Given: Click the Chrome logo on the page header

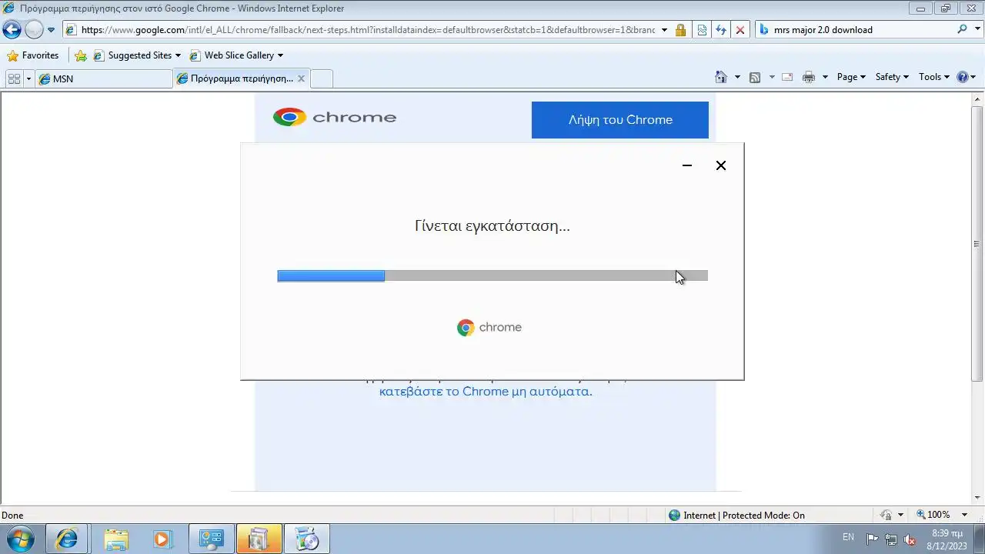Looking at the screenshot, I should coord(335,117).
